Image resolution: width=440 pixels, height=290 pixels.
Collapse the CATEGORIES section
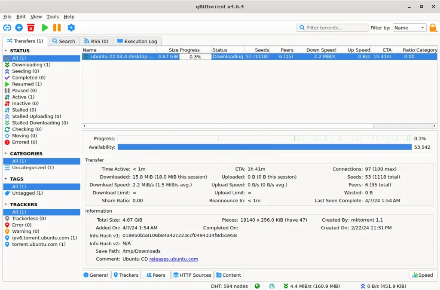click(x=5, y=153)
